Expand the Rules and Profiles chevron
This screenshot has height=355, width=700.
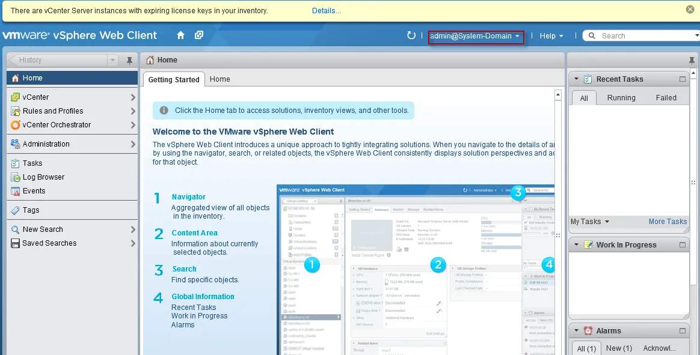point(132,111)
